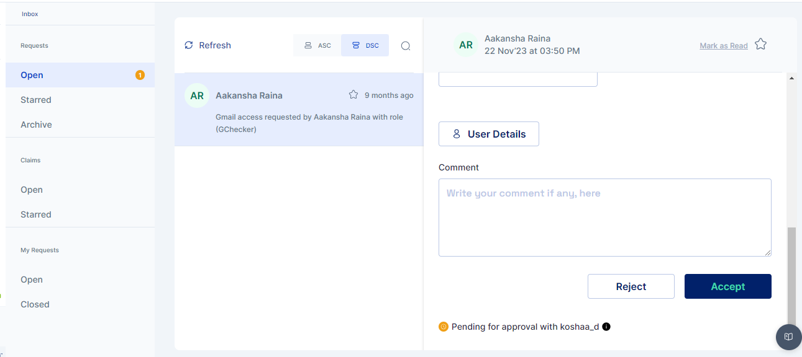Viewport: 802px width, 357px height.
Task: Star the request in the detail header
Action: (x=760, y=45)
